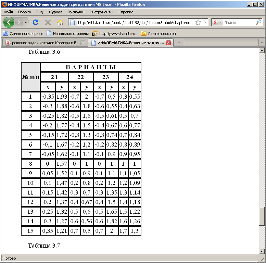
Task: Select the ИНФОРМАТИКА.Решение задач tab
Action: pyautogui.click(x=131, y=43)
